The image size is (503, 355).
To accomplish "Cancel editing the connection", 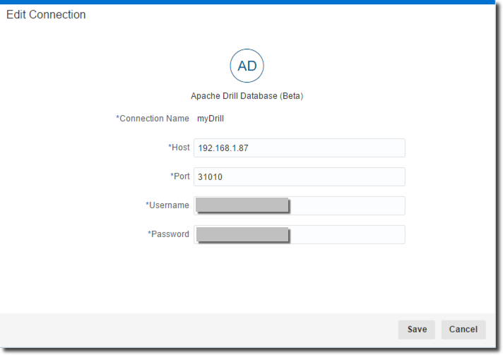I will pos(463,330).
